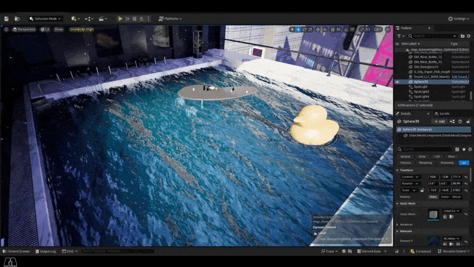Click the favorites star icon in Details
This screenshot has height=267, width=474.
(464, 150)
